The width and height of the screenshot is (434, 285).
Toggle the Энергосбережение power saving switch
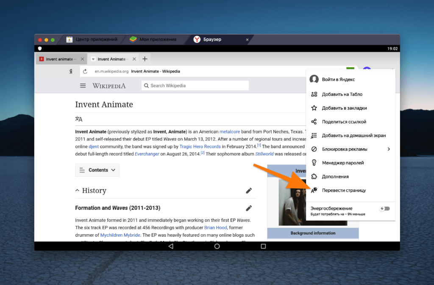385,209
